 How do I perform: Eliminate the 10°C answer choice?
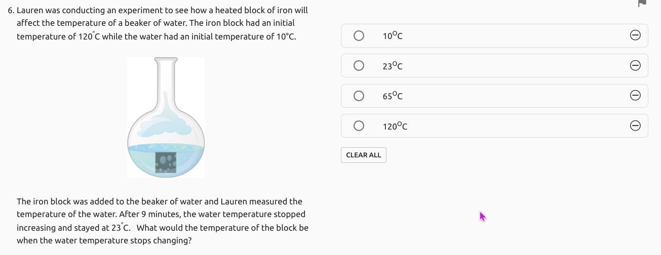(635, 35)
